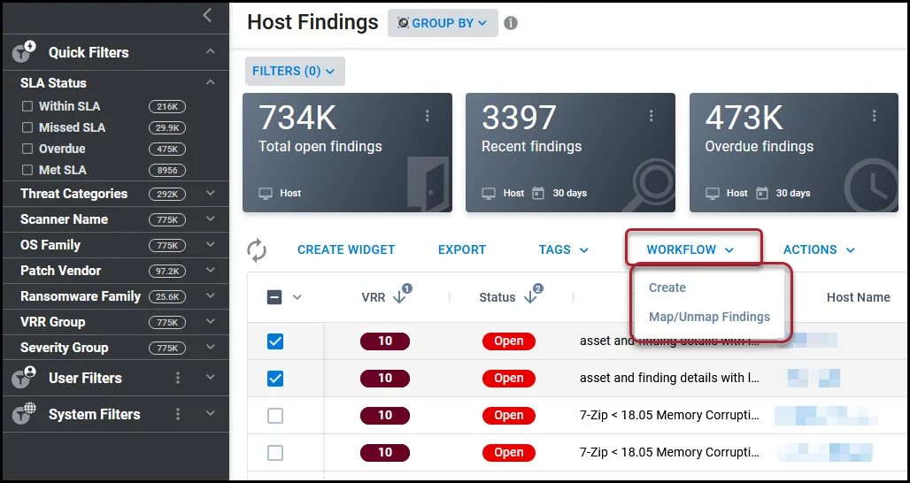Check the Within SLA filter
Screen dimensions: 910x483
point(27,107)
